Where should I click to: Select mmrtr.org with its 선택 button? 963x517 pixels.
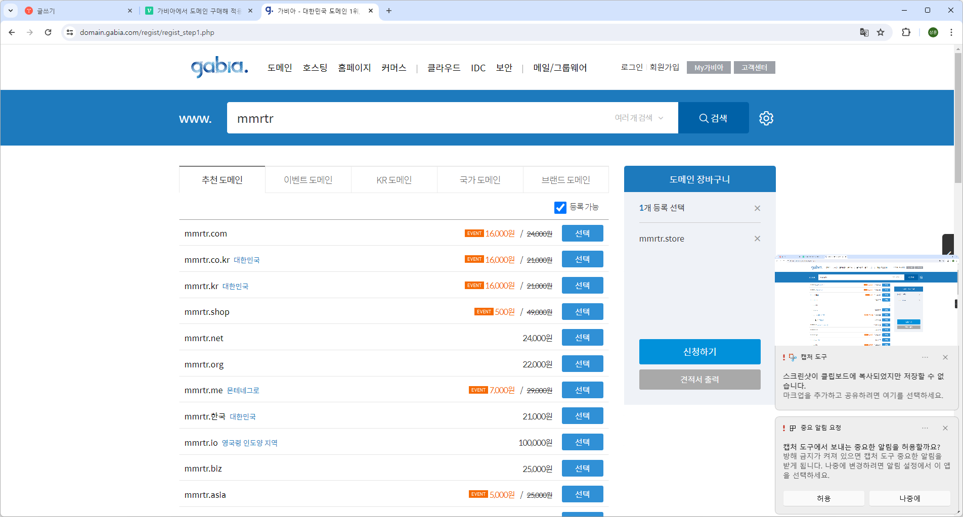click(582, 364)
